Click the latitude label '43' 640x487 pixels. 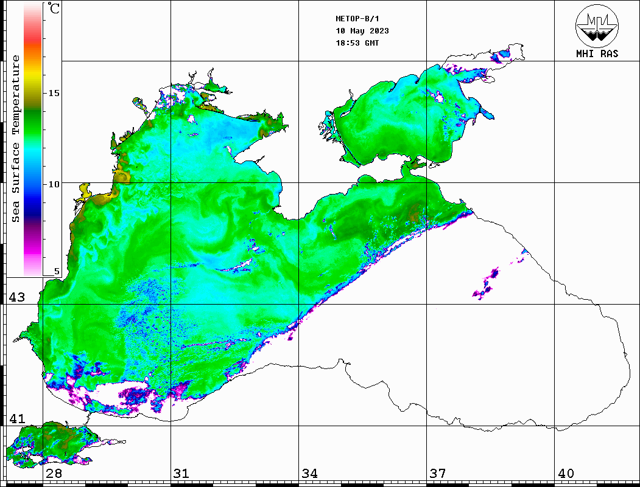coord(17,297)
